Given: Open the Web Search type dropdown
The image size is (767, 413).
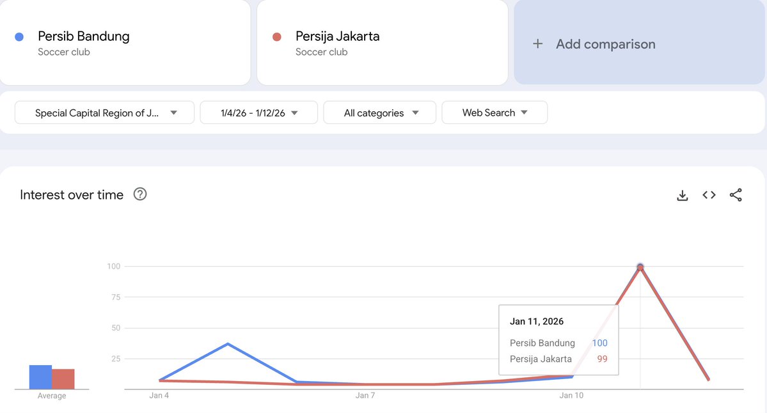Looking at the screenshot, I should click(494, 113).
